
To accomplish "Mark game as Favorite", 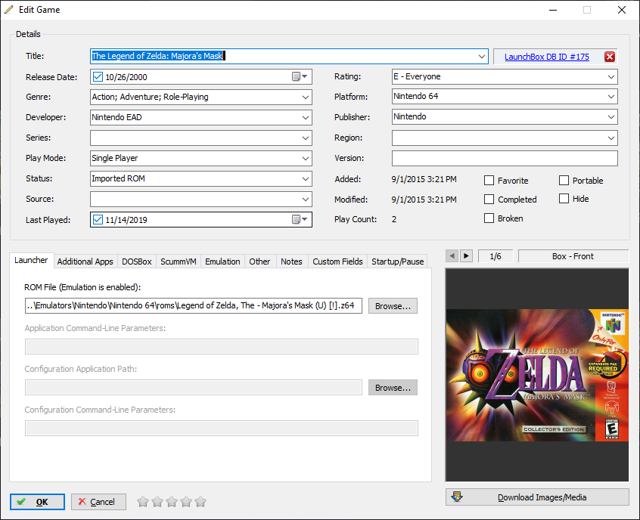I will point(489,181).
